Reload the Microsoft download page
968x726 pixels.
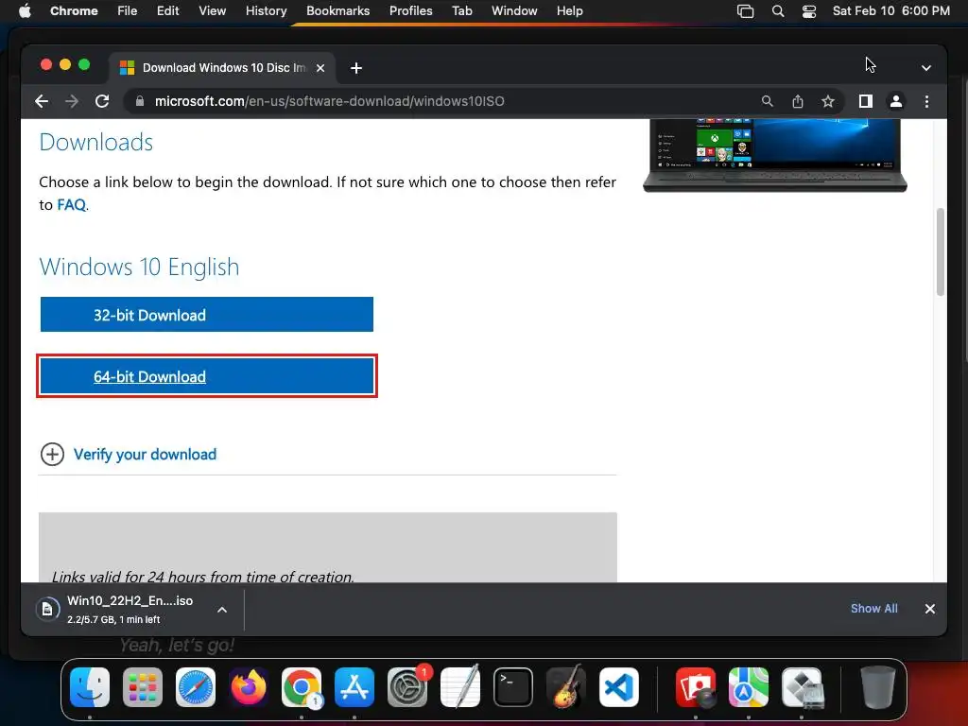click(x=102, y=101)
